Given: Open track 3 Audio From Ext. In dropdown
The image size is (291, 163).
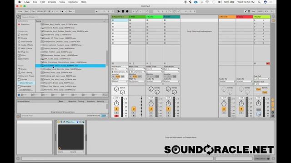Looking at the screenshot, I should [154, 69].
